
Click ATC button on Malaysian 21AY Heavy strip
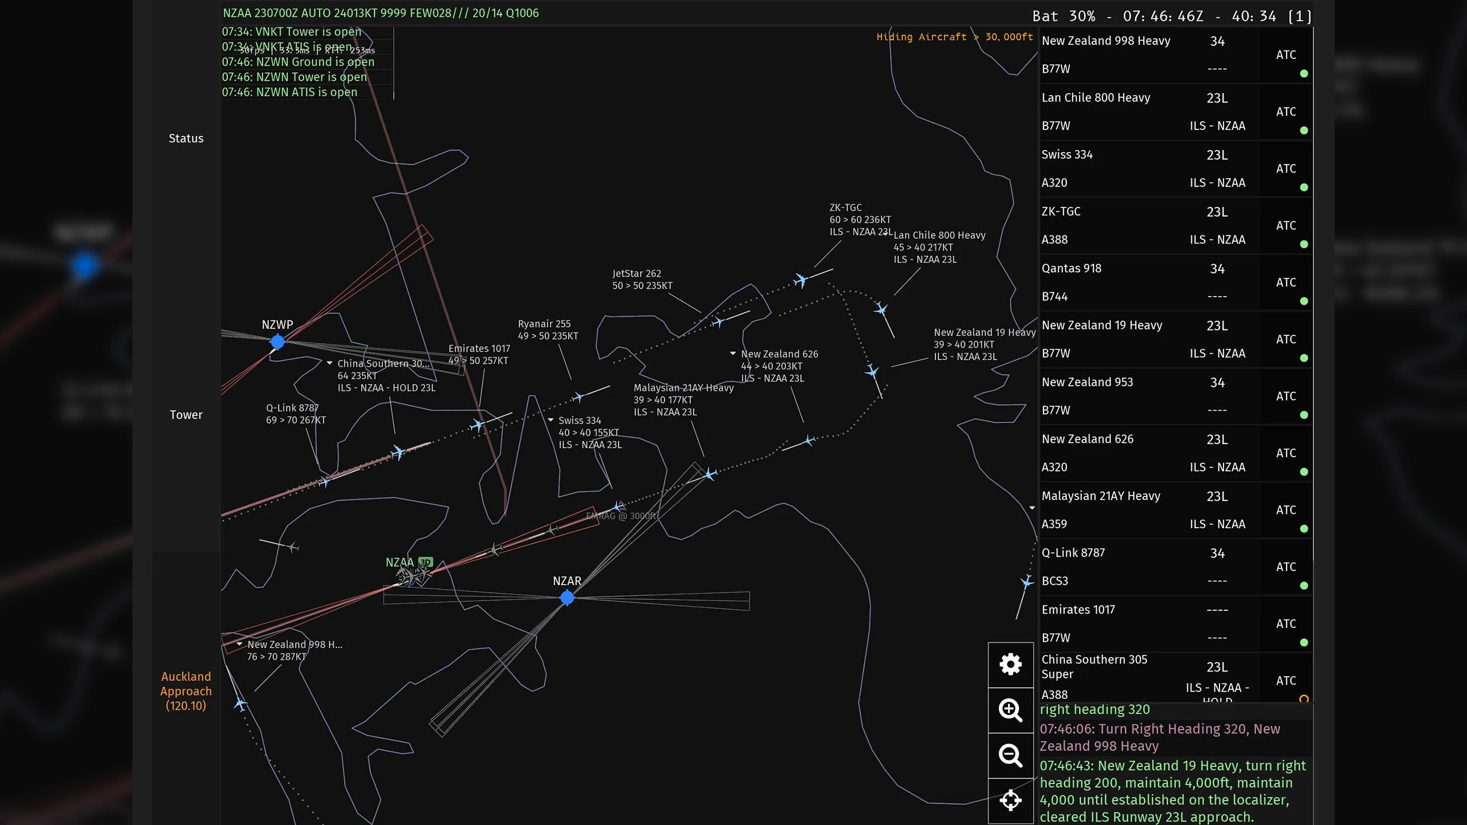click(x=1286, y=510)
